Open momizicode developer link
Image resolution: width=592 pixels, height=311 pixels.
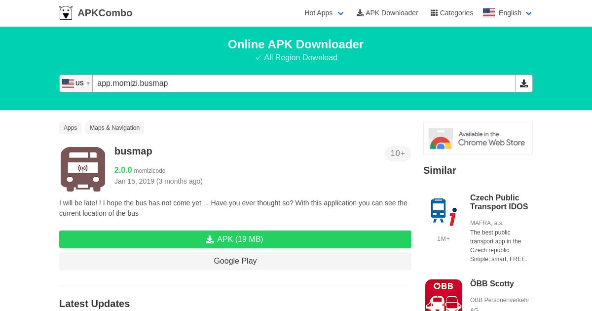(x=149, y=171)
